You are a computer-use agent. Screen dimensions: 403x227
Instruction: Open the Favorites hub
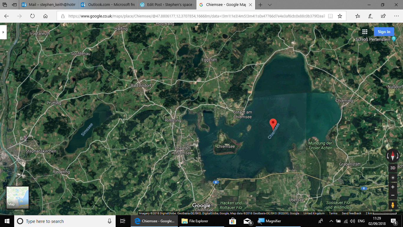coord(358,16)
